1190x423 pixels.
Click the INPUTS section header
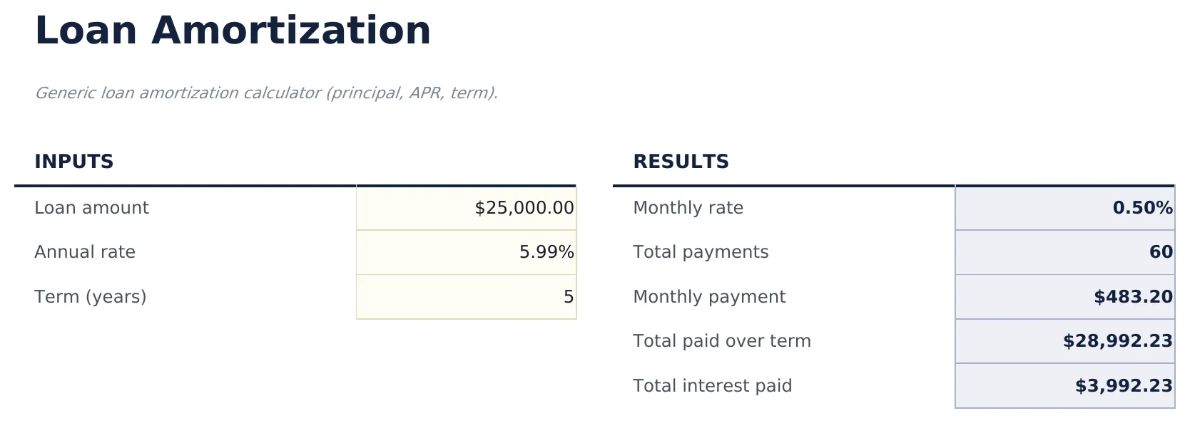tap(74, 161)
